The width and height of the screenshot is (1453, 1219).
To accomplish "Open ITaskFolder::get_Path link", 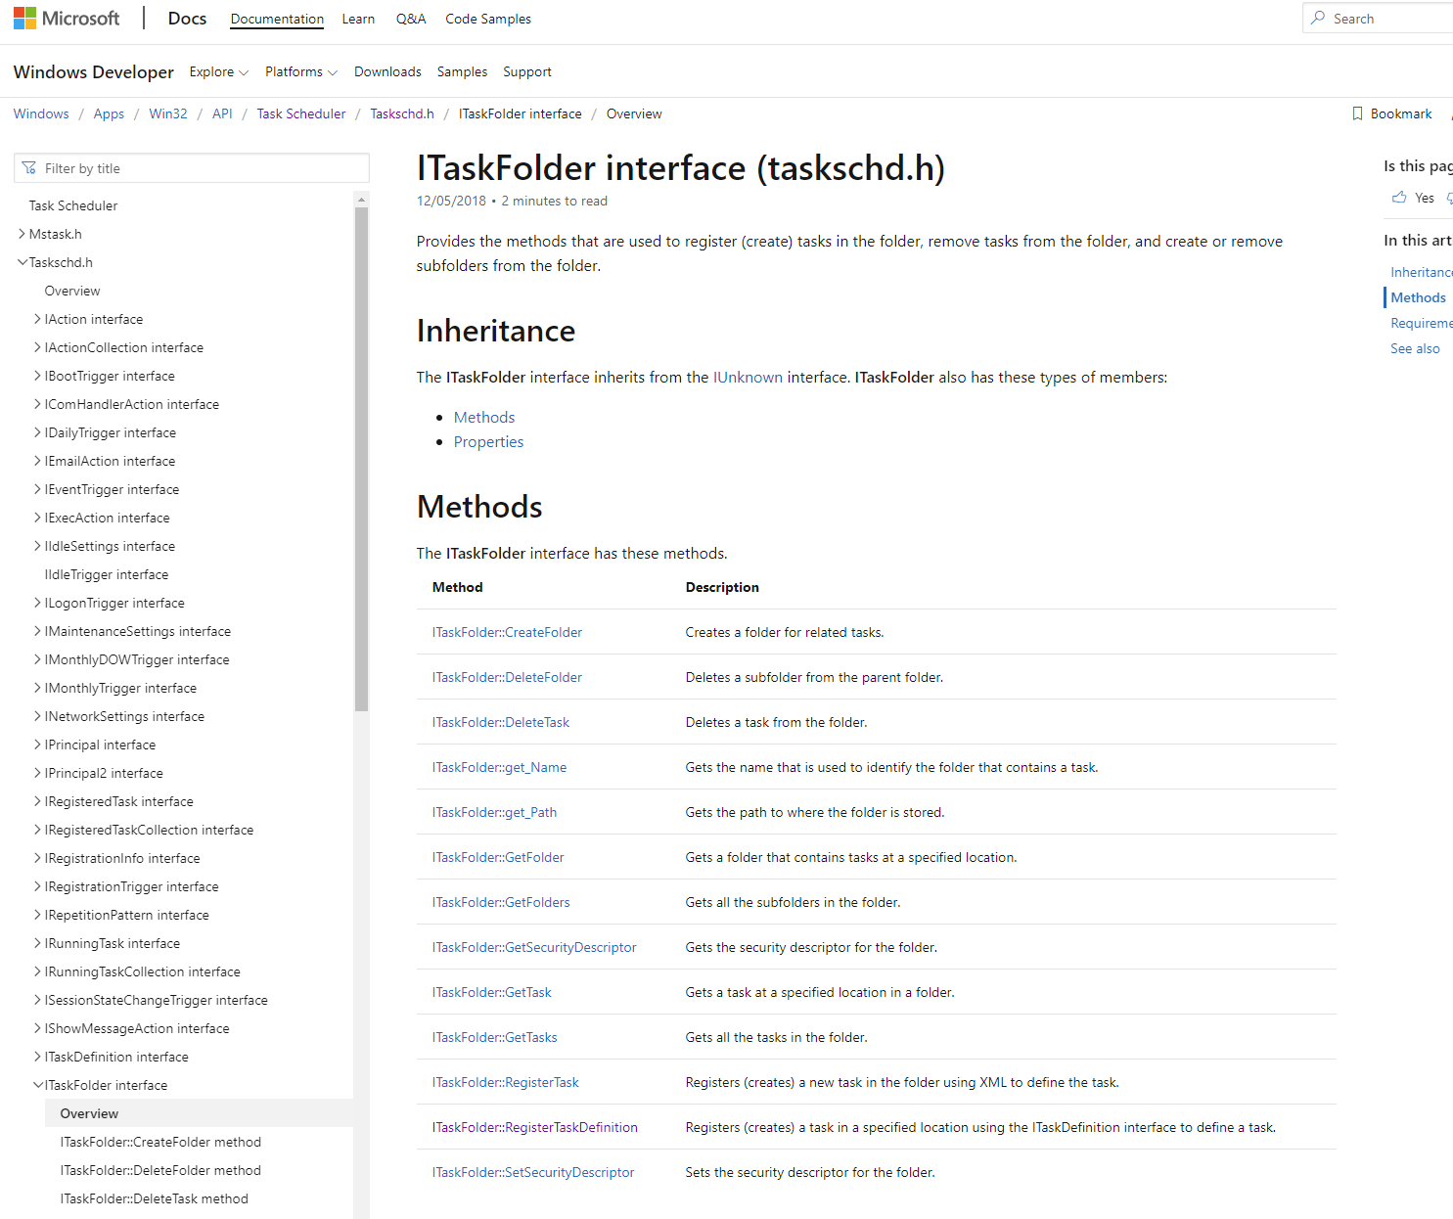I will tap(494, 812).
